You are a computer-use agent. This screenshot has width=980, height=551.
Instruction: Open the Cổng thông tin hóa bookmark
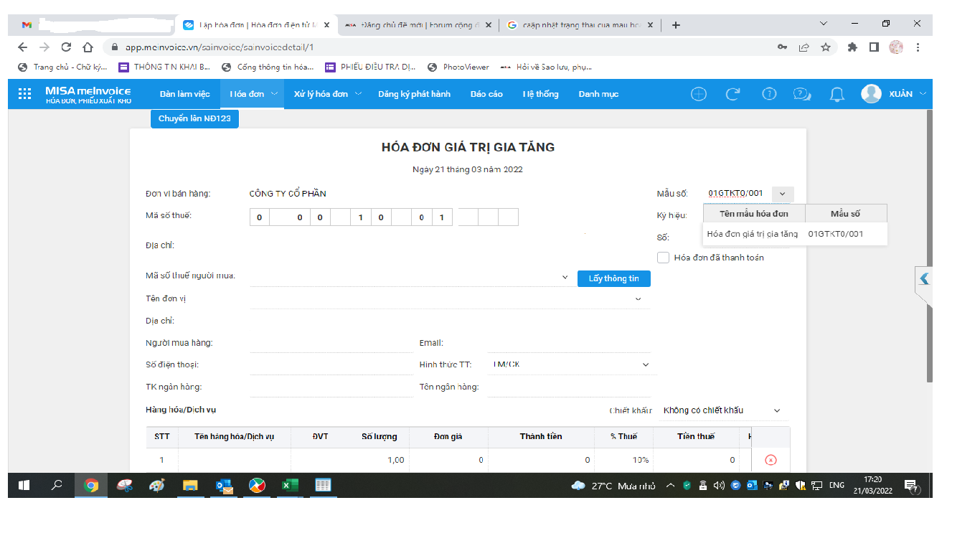[268, 67]
